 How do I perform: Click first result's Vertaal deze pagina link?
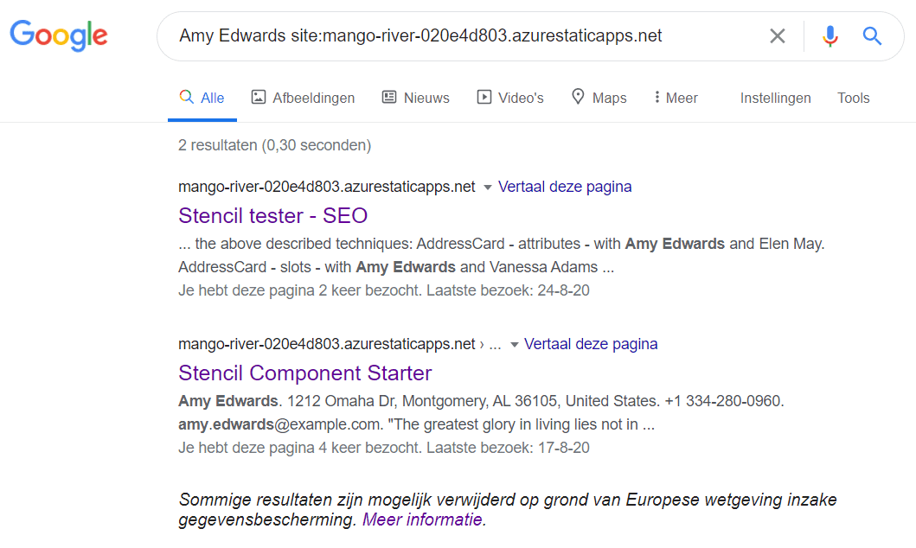coord(565,187)
